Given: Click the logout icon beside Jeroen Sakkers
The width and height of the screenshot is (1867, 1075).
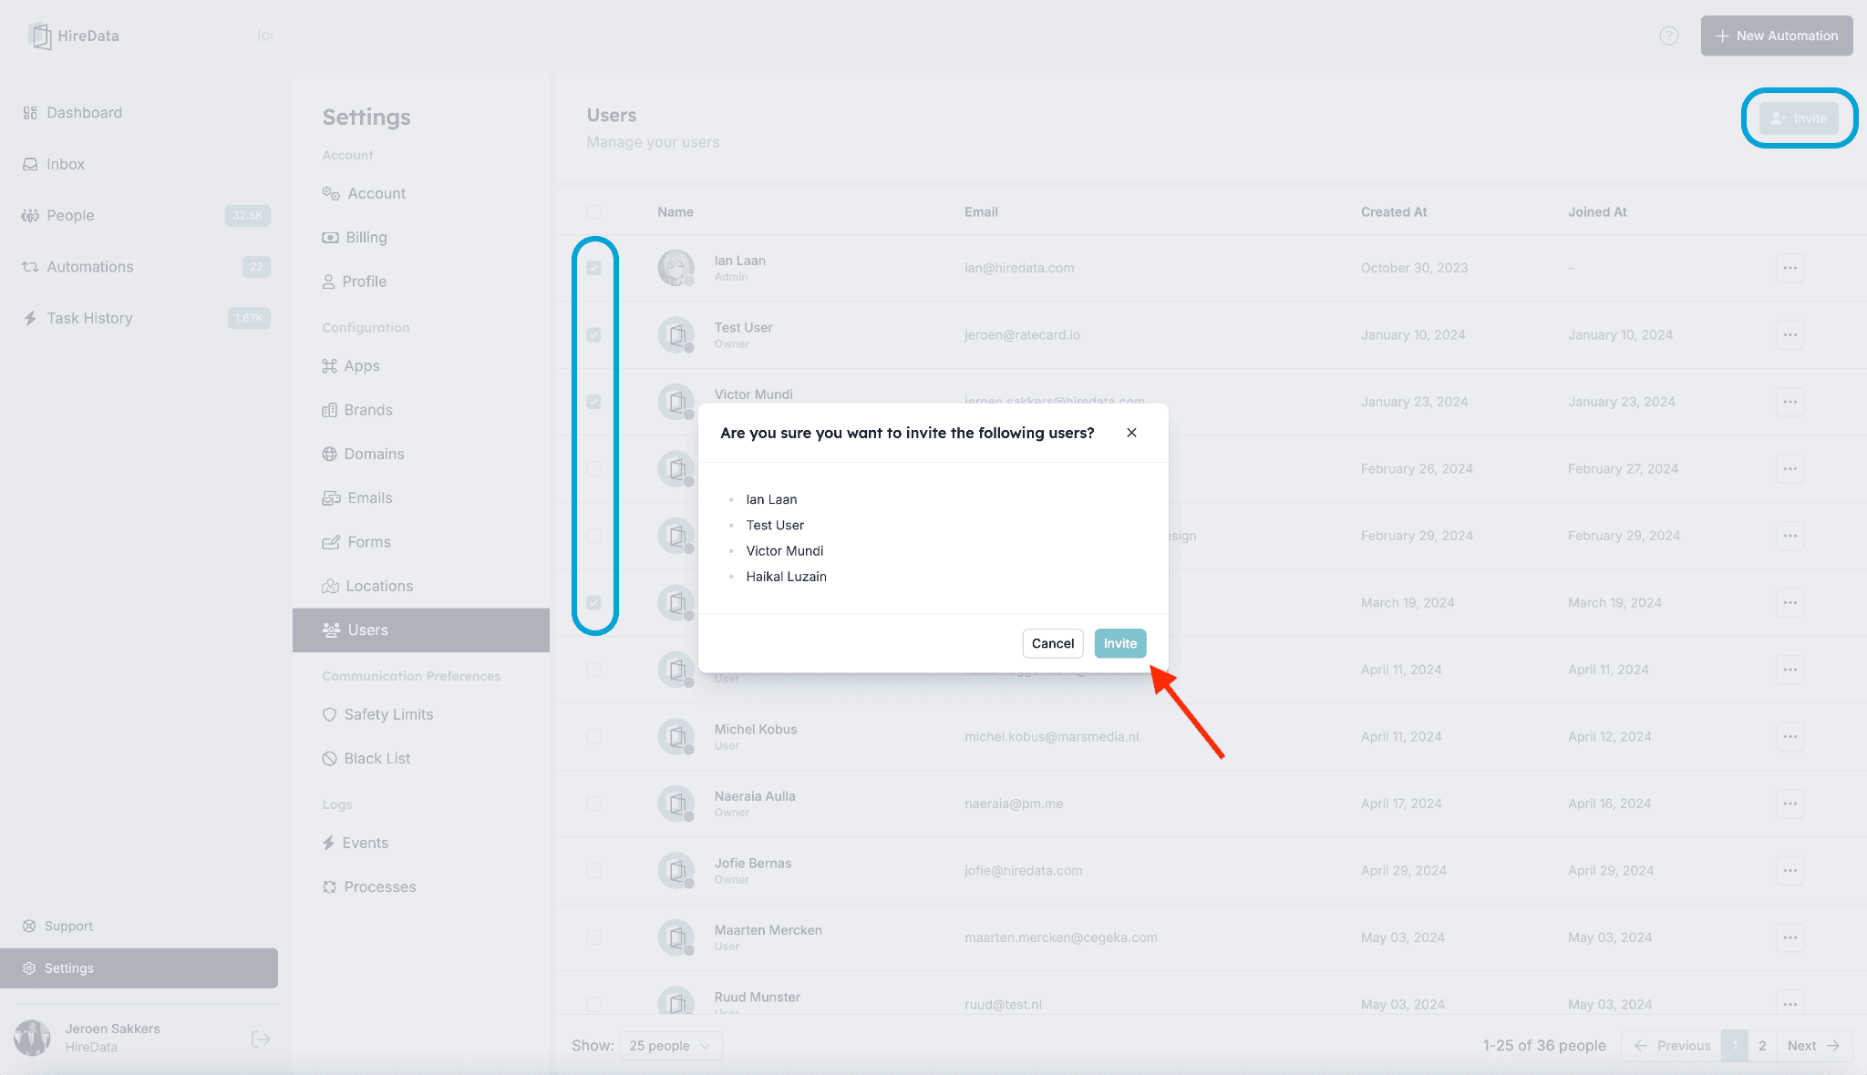Looking at the screenshot, I should coord(261,1039).
